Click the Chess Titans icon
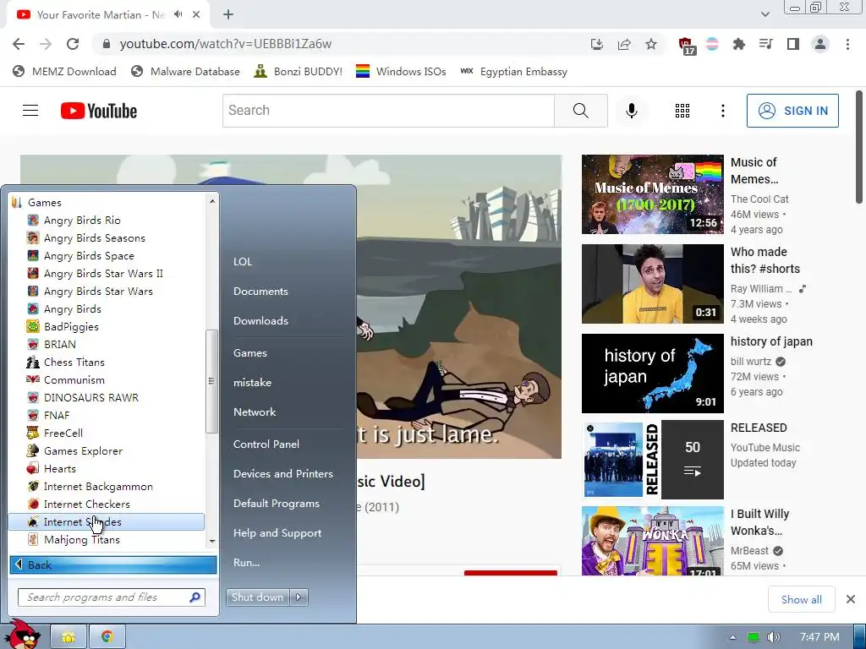Image resolution: width=866 pixels, height=649 pixels. tap(33, 362)
